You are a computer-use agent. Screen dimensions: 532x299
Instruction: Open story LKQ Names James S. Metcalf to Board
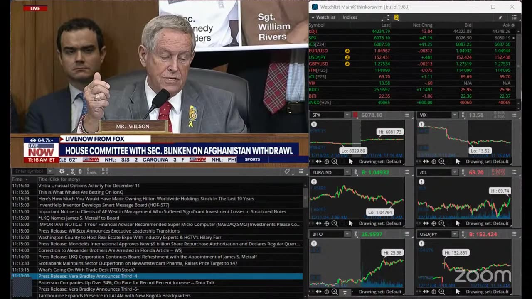(x=79, y=218)
